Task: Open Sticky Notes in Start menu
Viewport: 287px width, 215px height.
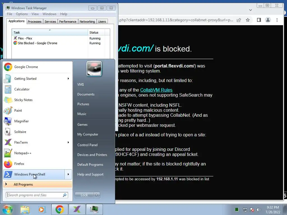Action: tap(38, 100)
